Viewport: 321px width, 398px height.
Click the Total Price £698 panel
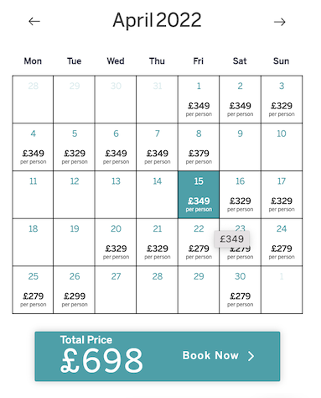(x=158, y=356)
